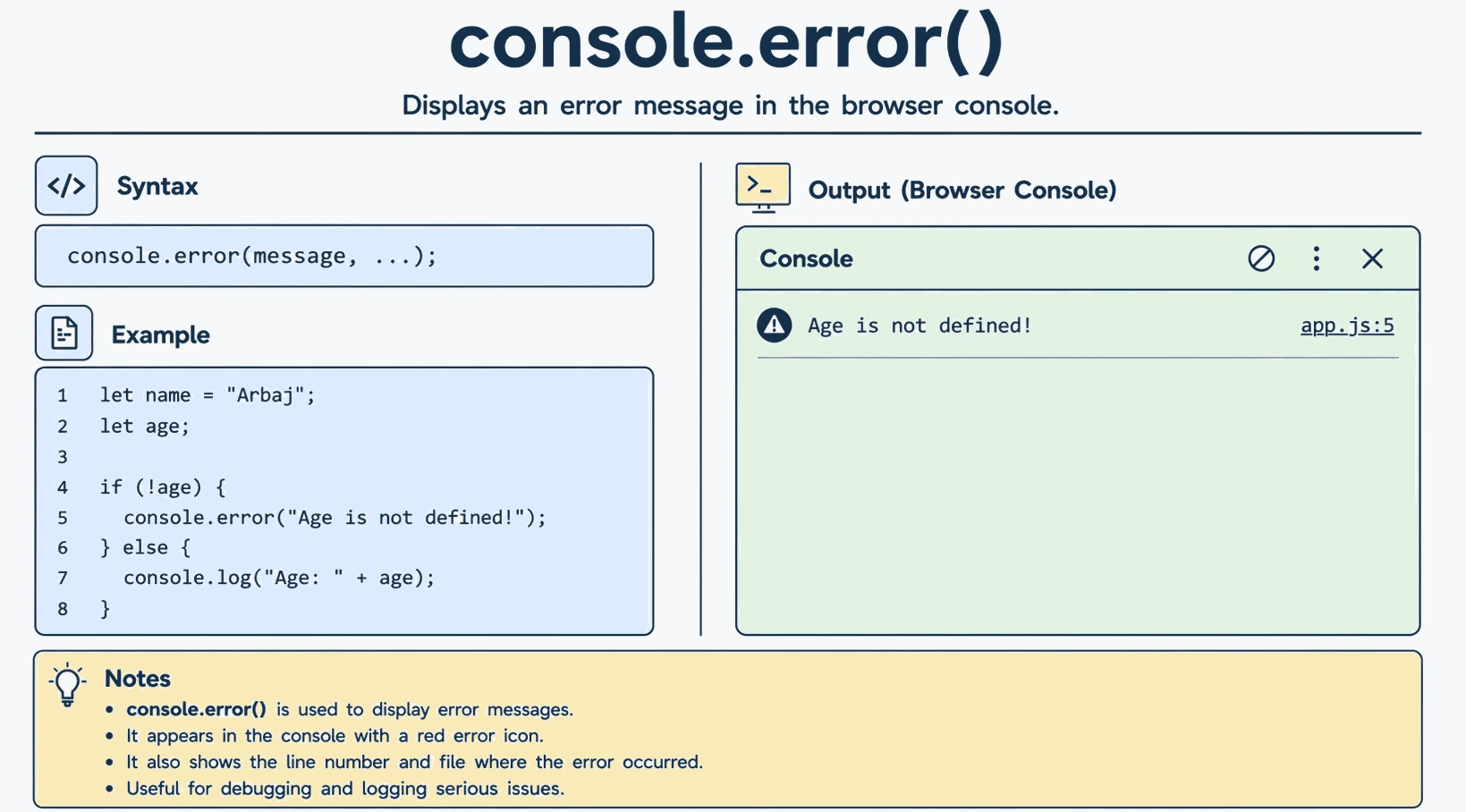Image resolution: width=1466 pixels, height=812 pixels.
Task: Click the Output (Browser Console) heading
Action: pos(962,190)
